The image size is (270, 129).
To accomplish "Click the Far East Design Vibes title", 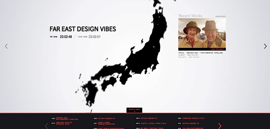I will coord(83,29).
